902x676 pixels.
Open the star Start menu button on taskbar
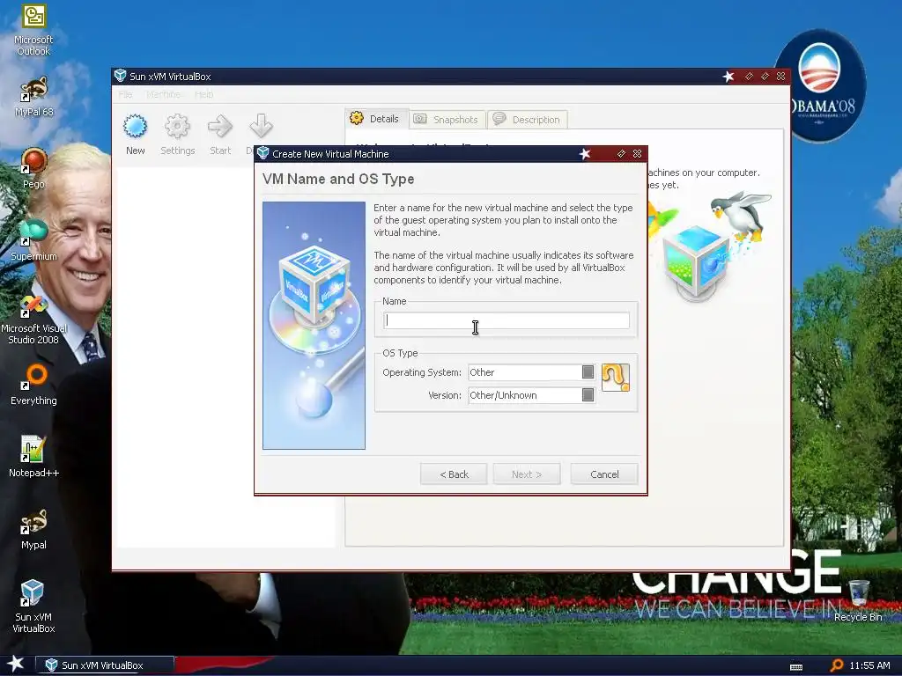pyautogui.click(x=16, y=664)
